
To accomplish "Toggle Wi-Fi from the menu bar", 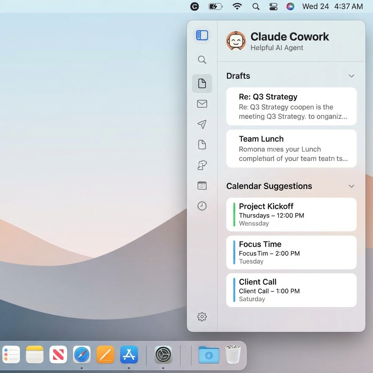I will click(237, 6).
